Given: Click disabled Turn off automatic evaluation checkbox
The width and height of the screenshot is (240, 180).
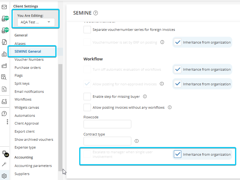Looking at the screenshot, I should pyautogui.click(x=87, y=69).
